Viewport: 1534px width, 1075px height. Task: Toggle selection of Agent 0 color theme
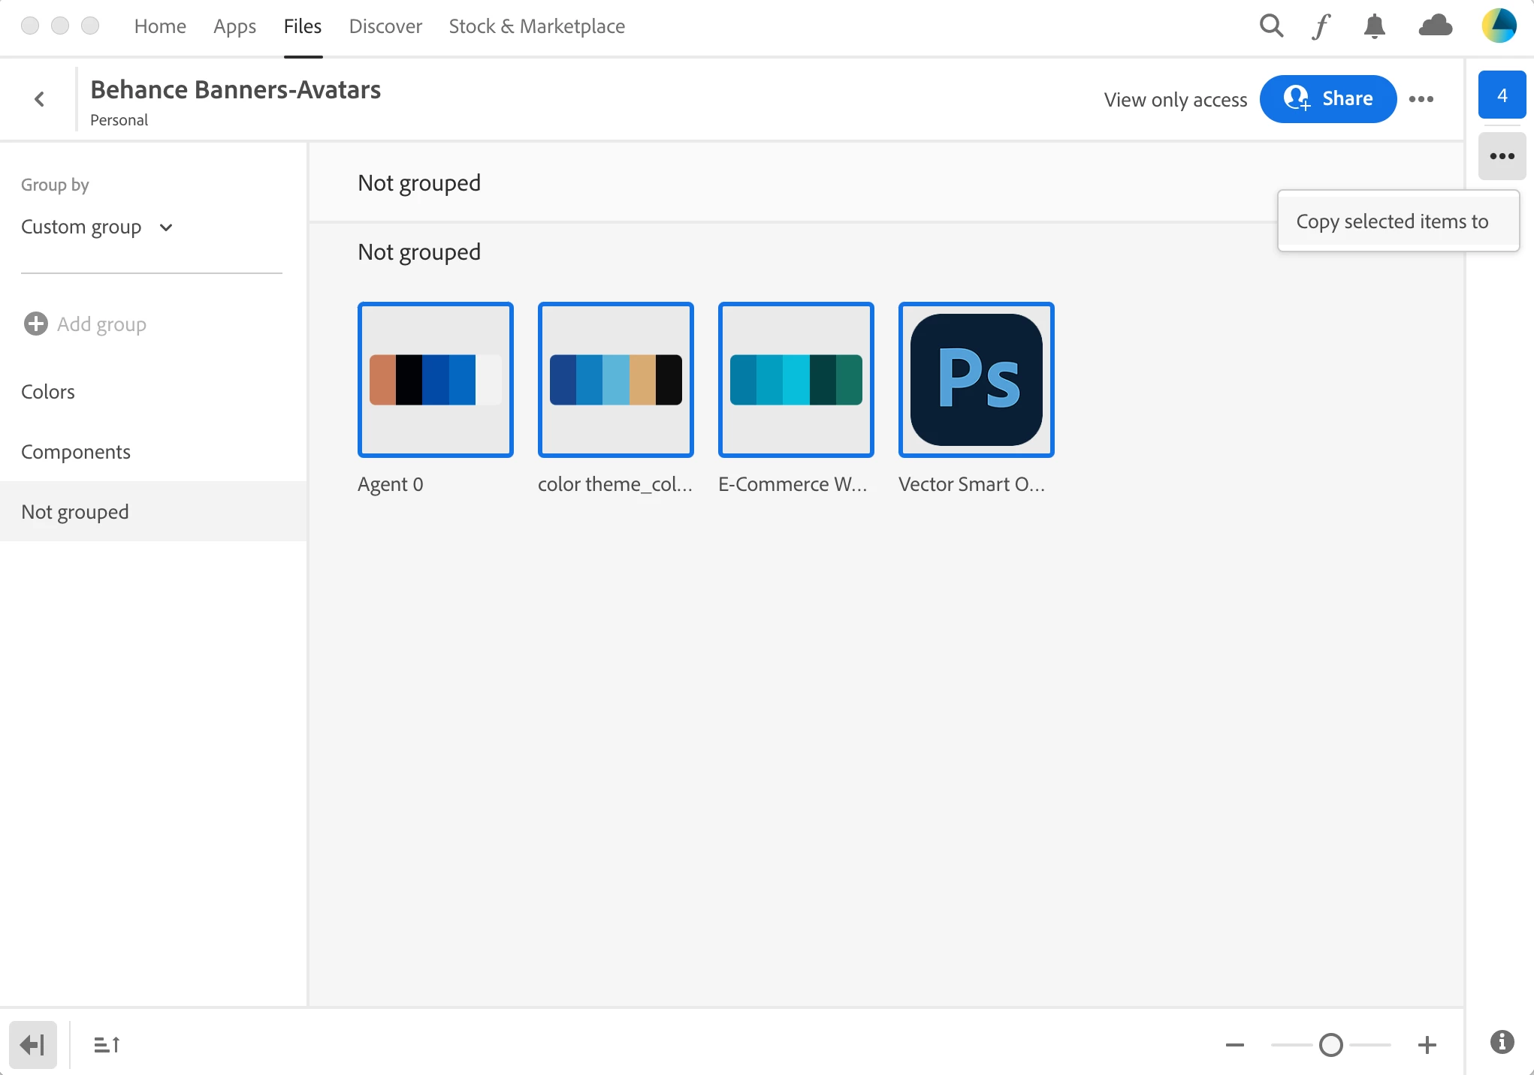click(435, 380)
